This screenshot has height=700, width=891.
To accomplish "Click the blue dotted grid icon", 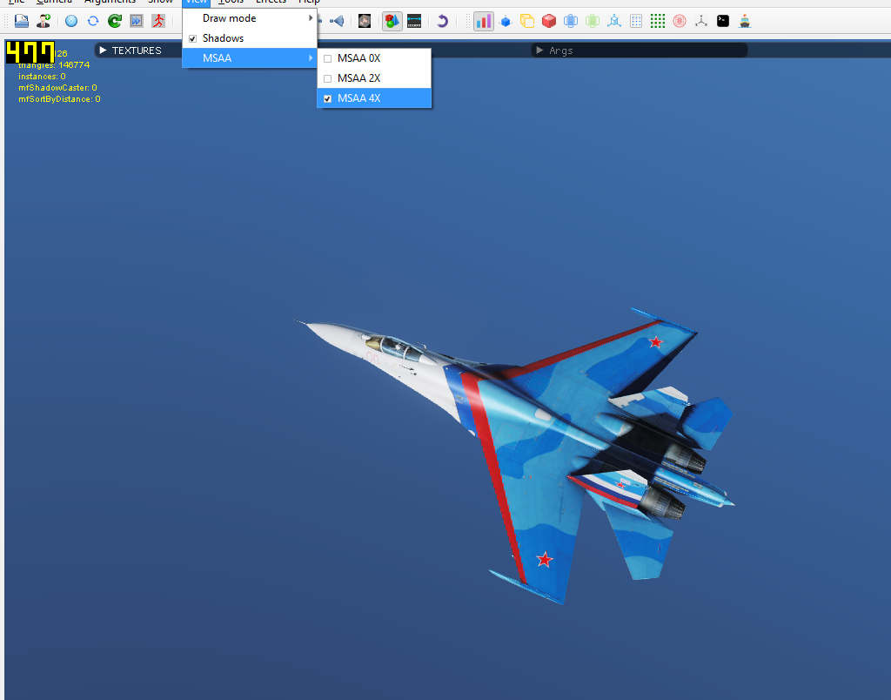I will coord(636,22).
